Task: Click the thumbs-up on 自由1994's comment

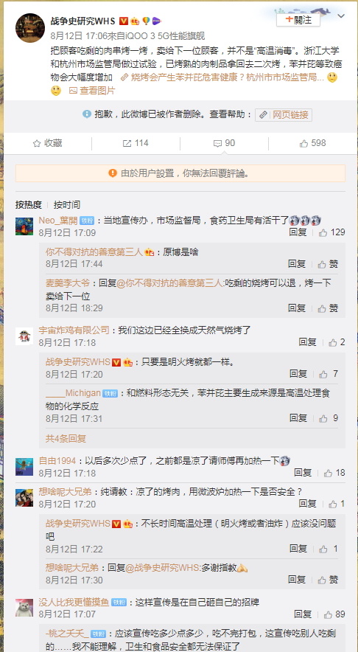Action: [328, 473]
